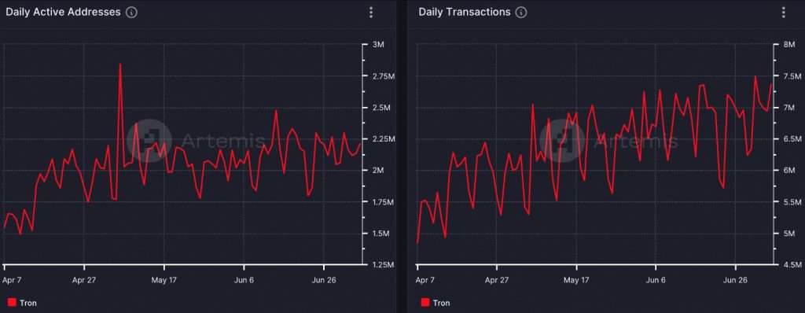Click Jun 6 tick on transactions chart axis
Image resolution: width=805 pixels, height=313 pixels.
(x=656, y=281)
